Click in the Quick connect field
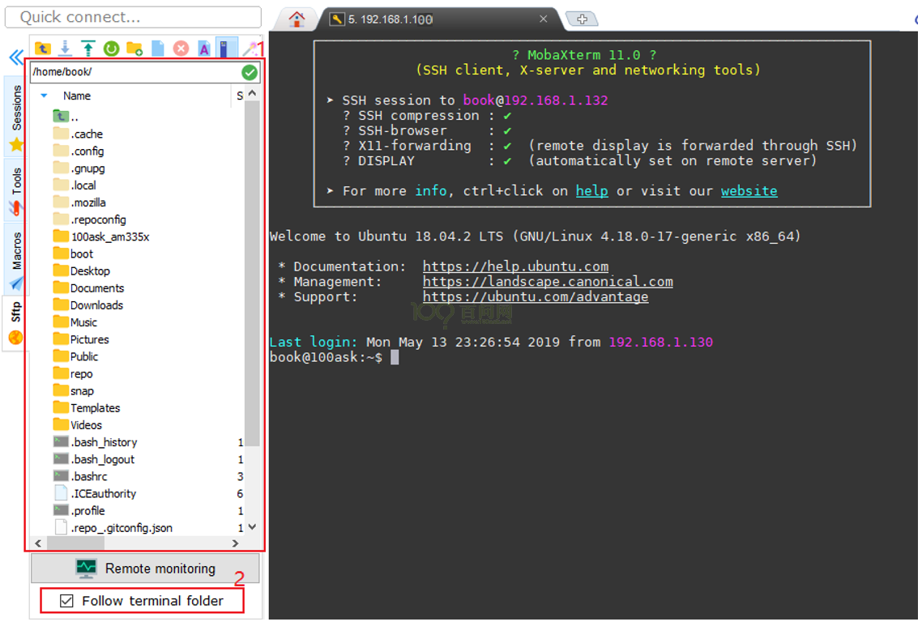922x626 pixels. coord(133,17)
